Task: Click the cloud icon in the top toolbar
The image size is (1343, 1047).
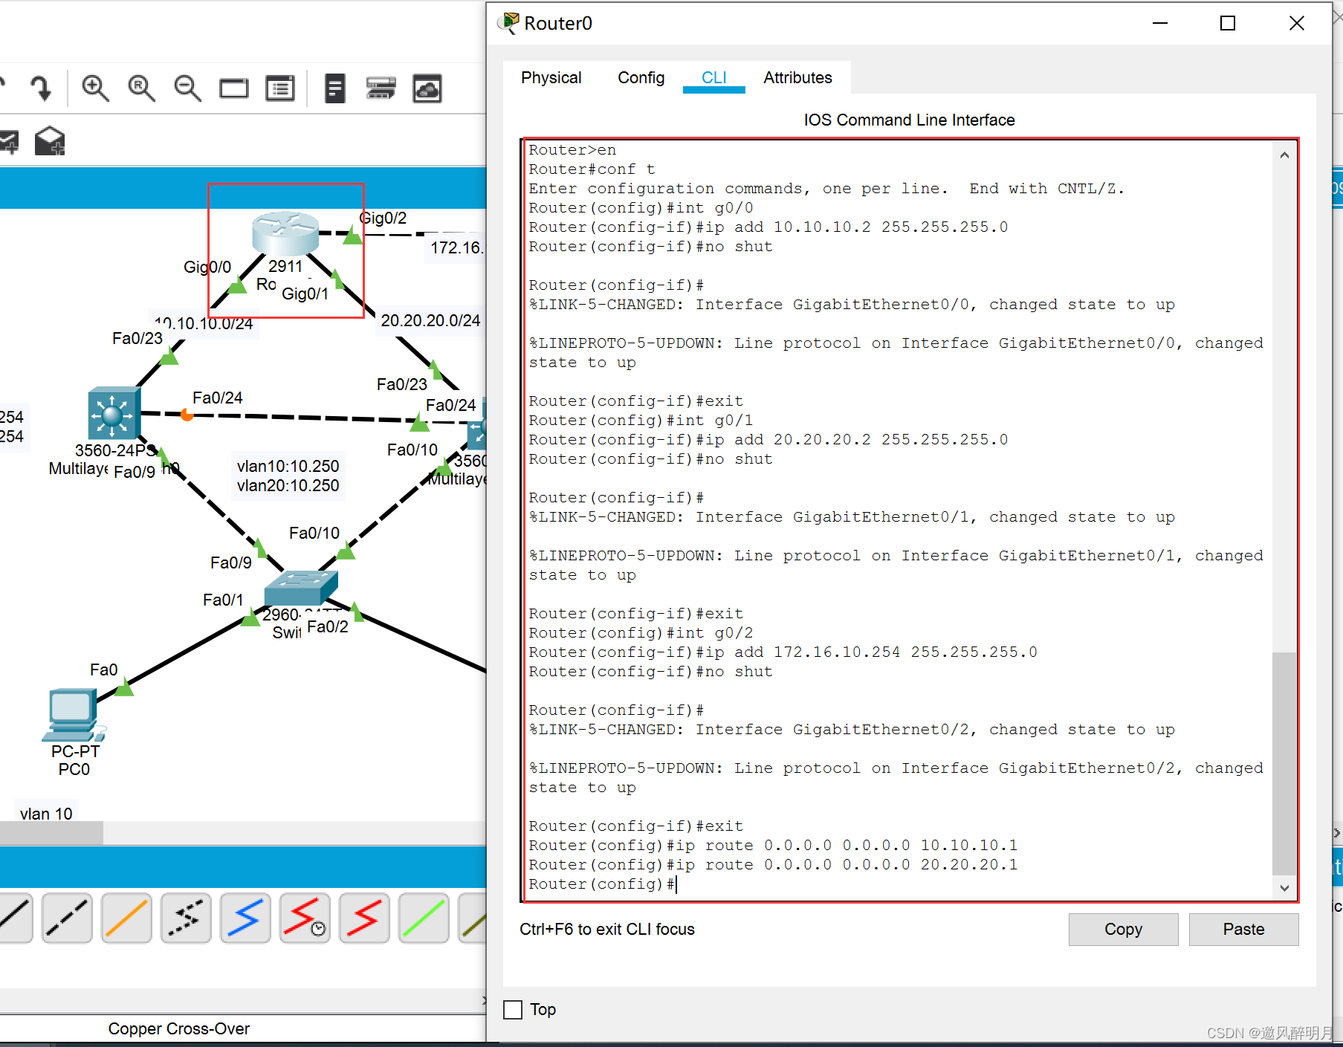Action: (x=427, y=89)
